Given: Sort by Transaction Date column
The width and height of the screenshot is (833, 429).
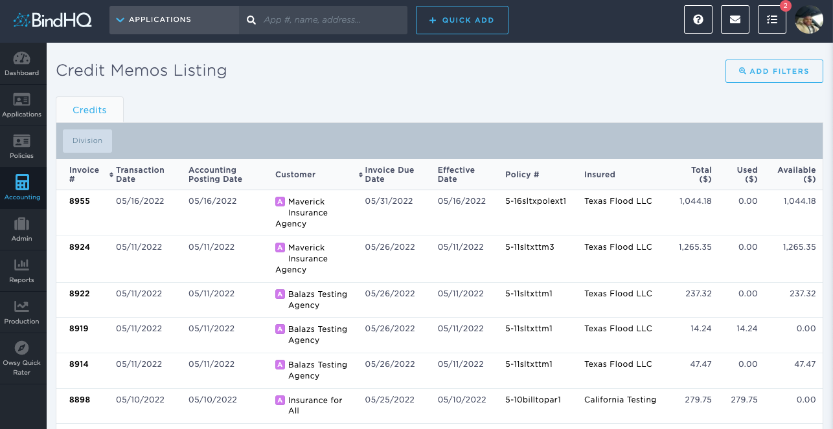Looking at the screenshot, I should 140,175.
